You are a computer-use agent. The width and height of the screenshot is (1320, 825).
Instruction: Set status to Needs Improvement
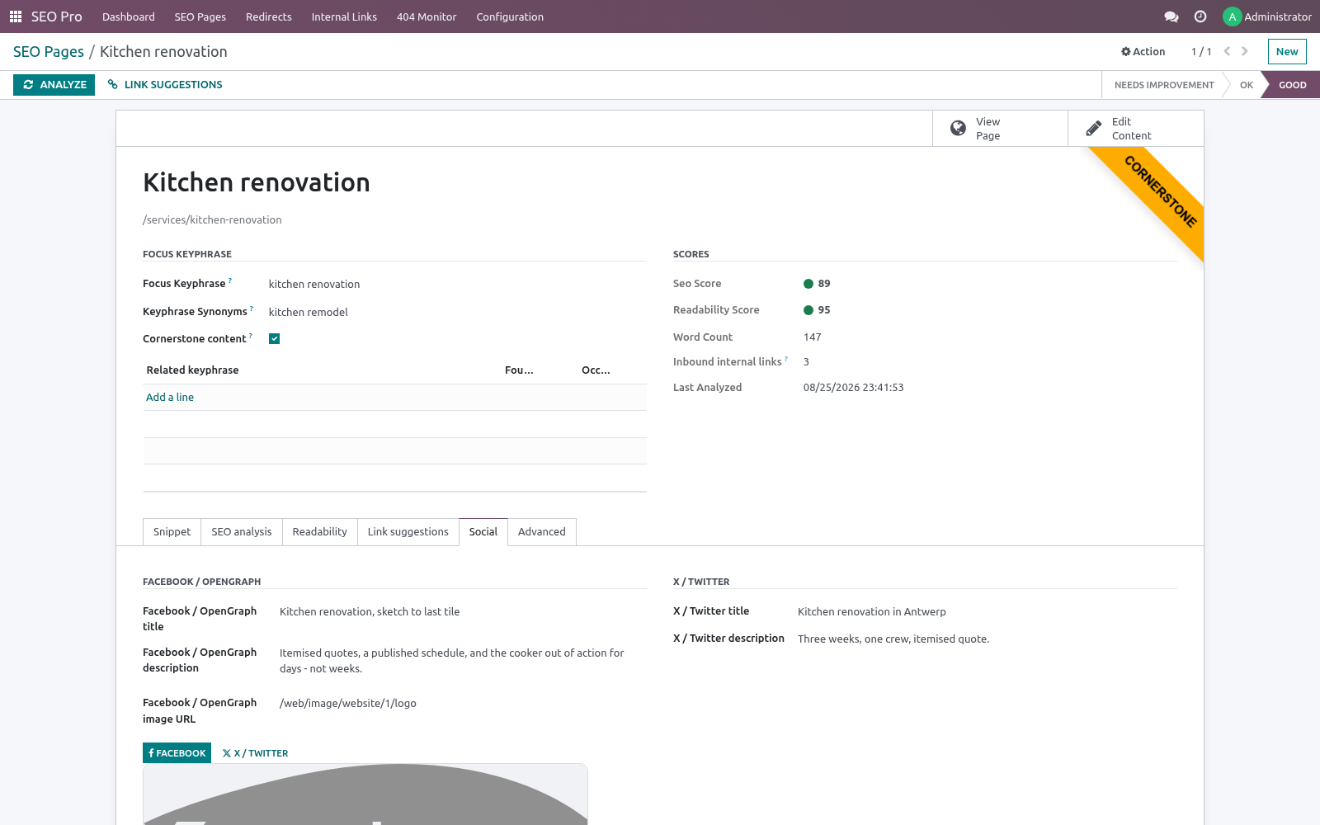1164,85
